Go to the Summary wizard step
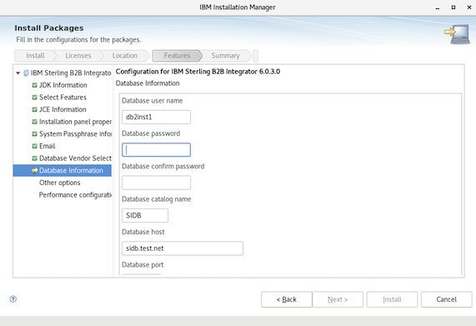The width and height of the screenshot is (476, 326). pyautogui.click(x=225, y=56)
